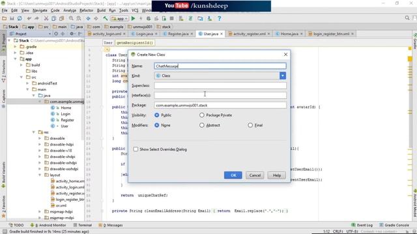The image size is (417, 234).
Task: Click the Stop square icon
Action: click(x=172, y=19)
